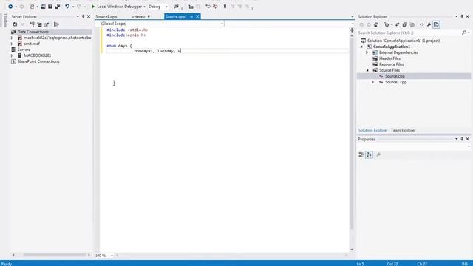Click Add SharePoint Connection icon
Viewport: 473px width, 266px height.
47,24
